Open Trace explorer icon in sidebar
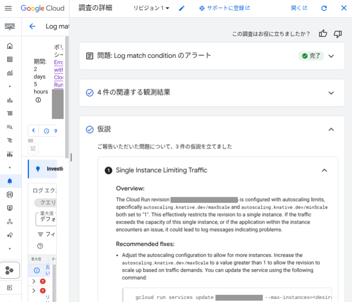352x302 pixels. coord(10,140)
